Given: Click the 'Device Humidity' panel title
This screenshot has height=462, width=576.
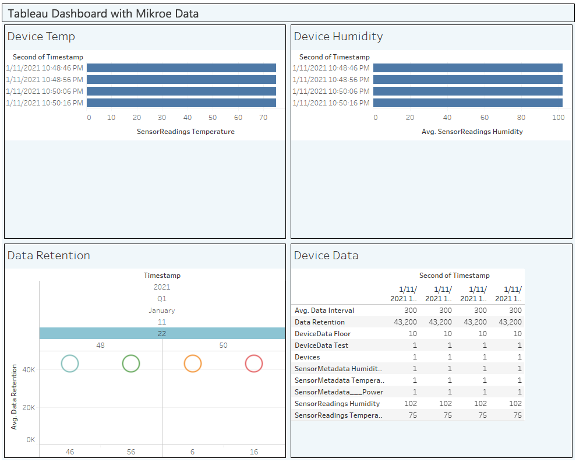Looking at the screenshot, I should pyautogui.click(x=338, y=36).
